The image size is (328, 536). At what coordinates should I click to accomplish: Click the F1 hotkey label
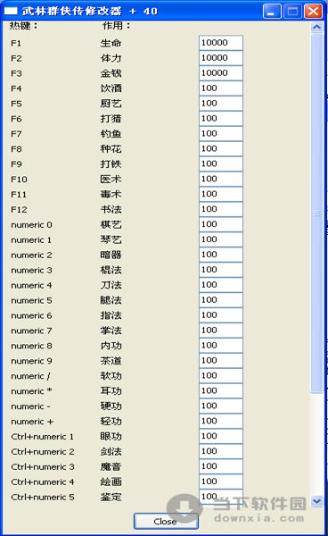pyautogui.click(x=16, y=44)
